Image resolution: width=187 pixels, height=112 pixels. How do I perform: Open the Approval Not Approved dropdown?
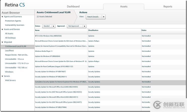click(x=77, y=26)
